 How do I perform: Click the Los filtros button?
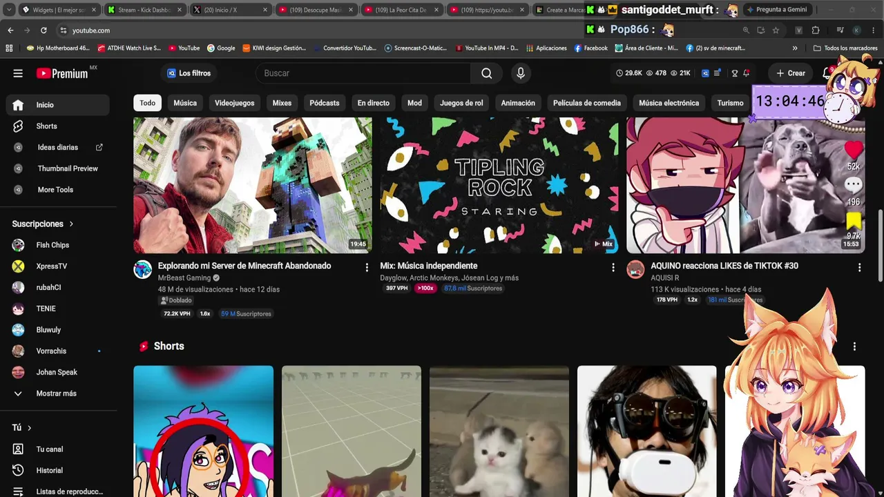[x=189, y=73]
